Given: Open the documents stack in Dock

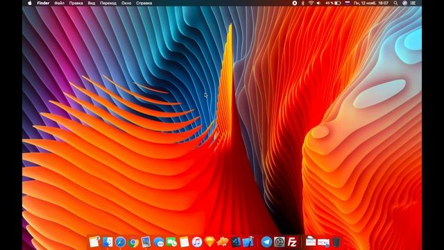Looking at the screenshot, I should (x=310, y=242).
